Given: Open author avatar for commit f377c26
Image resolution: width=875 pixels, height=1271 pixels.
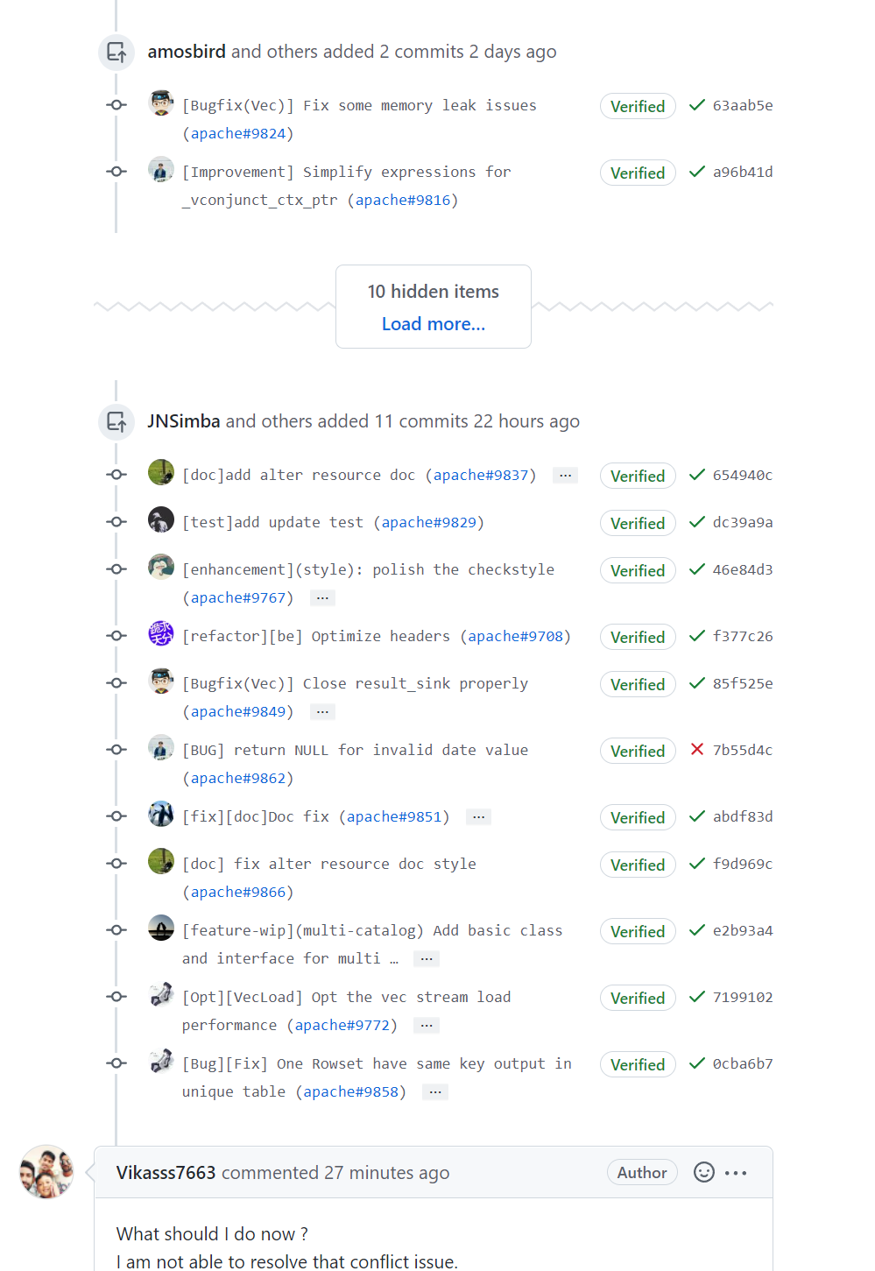Looking at the screenshot, I should click(161, 633).
